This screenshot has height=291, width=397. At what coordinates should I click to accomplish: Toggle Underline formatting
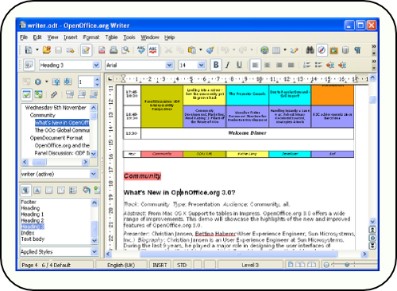click(x=239, y=65)
